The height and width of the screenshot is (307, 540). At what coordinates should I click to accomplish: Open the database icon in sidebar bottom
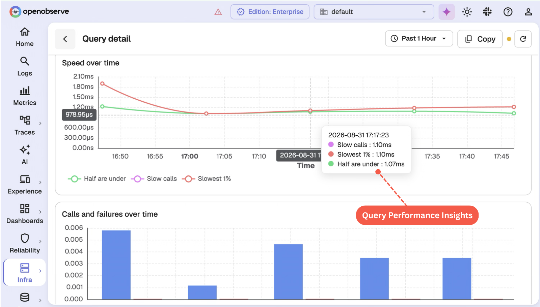click(25, 297)
